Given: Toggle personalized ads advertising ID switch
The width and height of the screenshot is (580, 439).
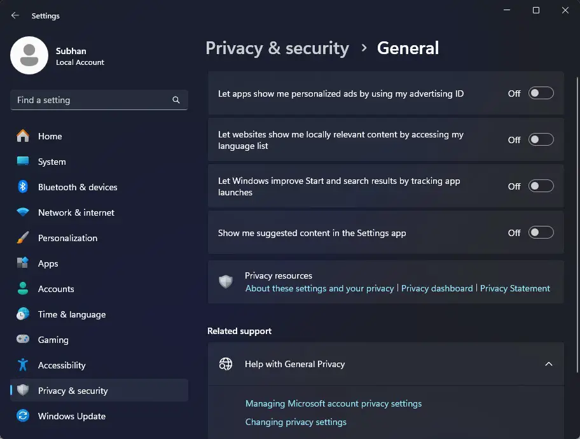Looking at the screenshot, I should [541, 94].
